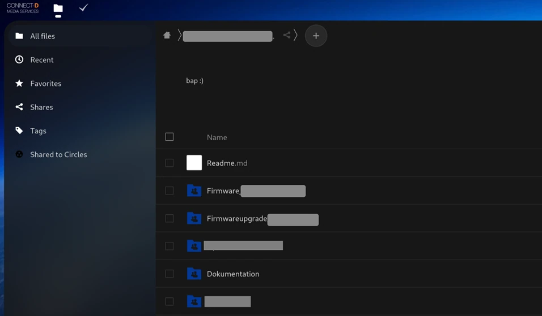Go to home folder via breadcrumb icon
Viewport: 542px width, 316px height.
pos(167,35)
